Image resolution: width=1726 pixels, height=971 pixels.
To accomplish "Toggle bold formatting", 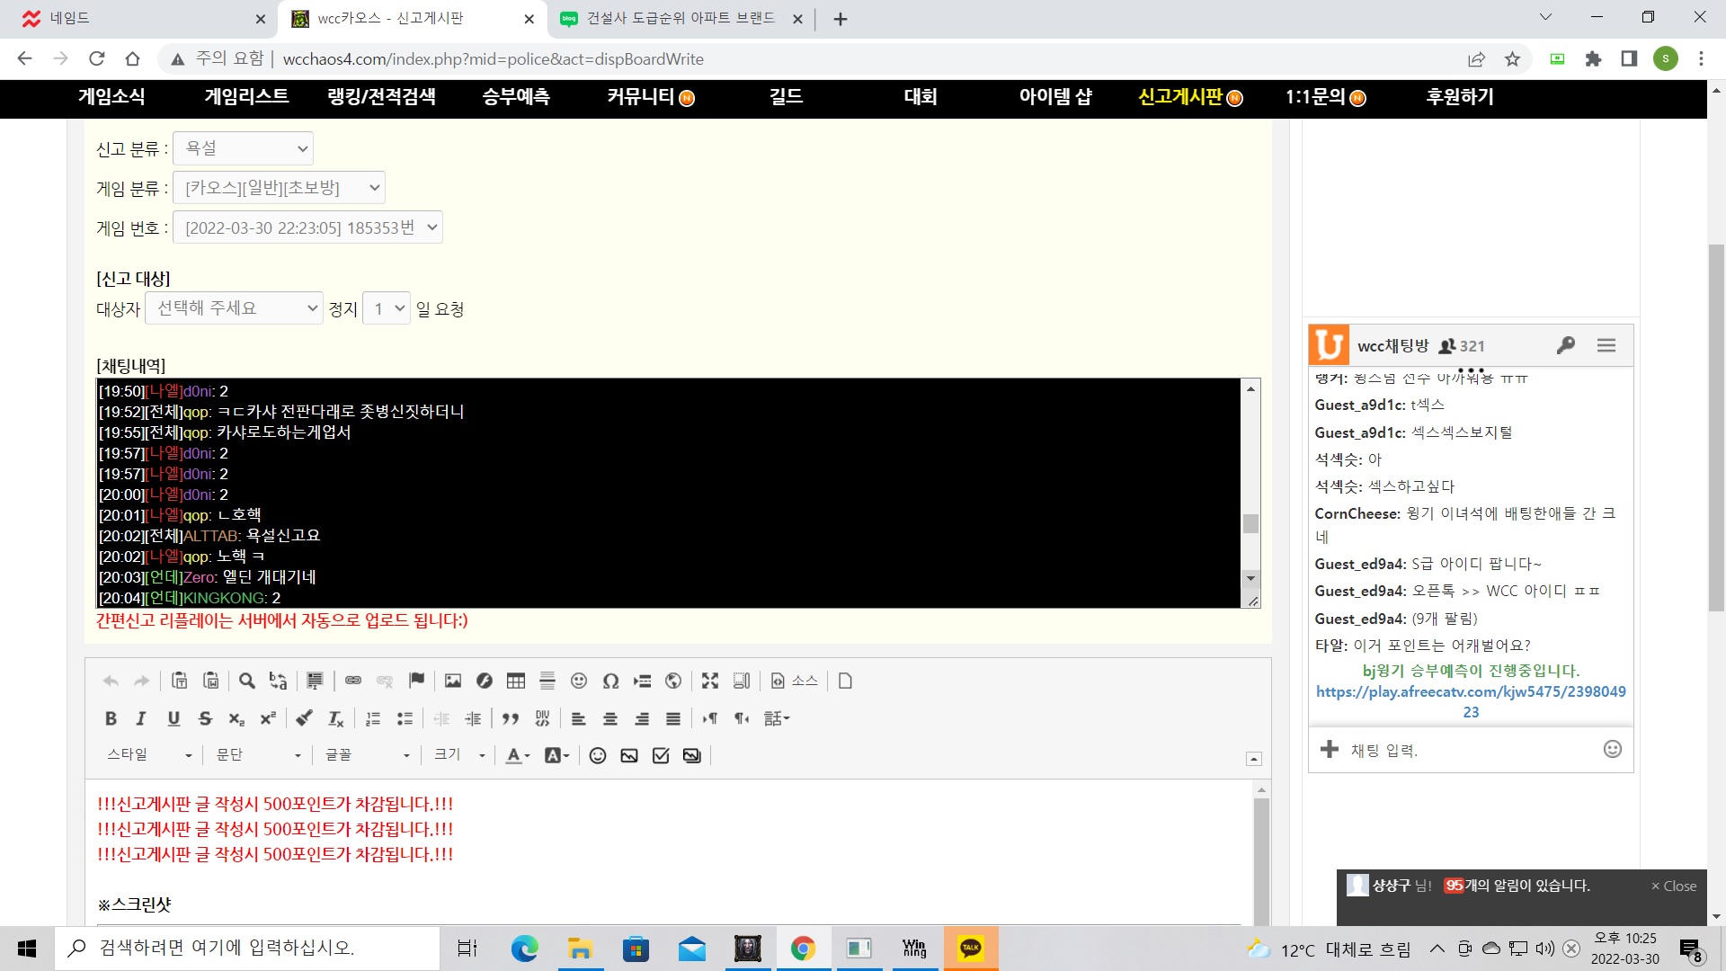I will pyautogui.click(x=111, y=718).
